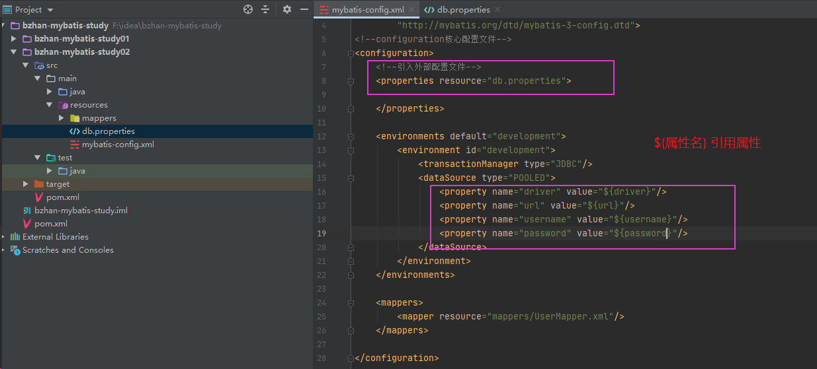Click "mappers/UserMapper.xml" text on line 25

[550, 317]
